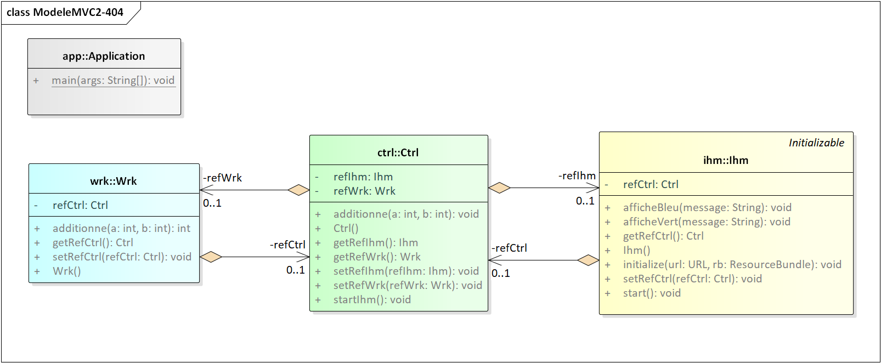The image size is (881, 363).
Task: Select the setRefWrk(refWrk: Wrk): void method
Action: coord(408,285)
